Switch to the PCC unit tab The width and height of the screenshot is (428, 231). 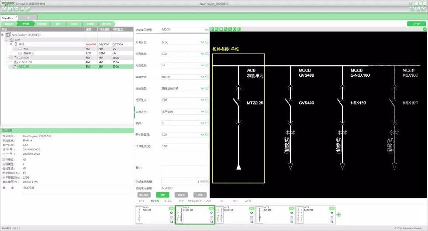(181, 201)
